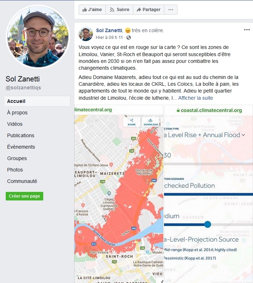Select Mid-range Kopp 2014 projection source
Image resolution: width=253 pixels, height=283 pixels.
pos(200,250)
